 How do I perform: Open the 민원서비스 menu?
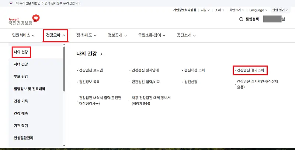(23, 35)
